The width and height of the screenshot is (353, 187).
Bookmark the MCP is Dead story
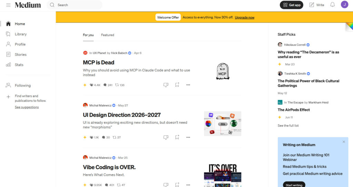point(177,85)
